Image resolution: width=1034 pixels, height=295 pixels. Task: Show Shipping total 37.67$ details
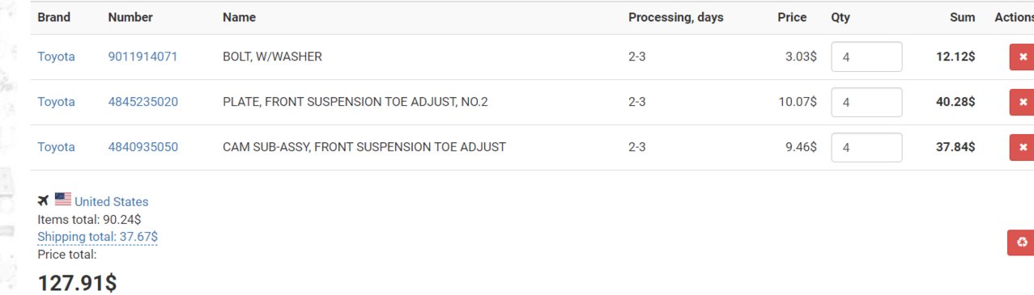97,237
